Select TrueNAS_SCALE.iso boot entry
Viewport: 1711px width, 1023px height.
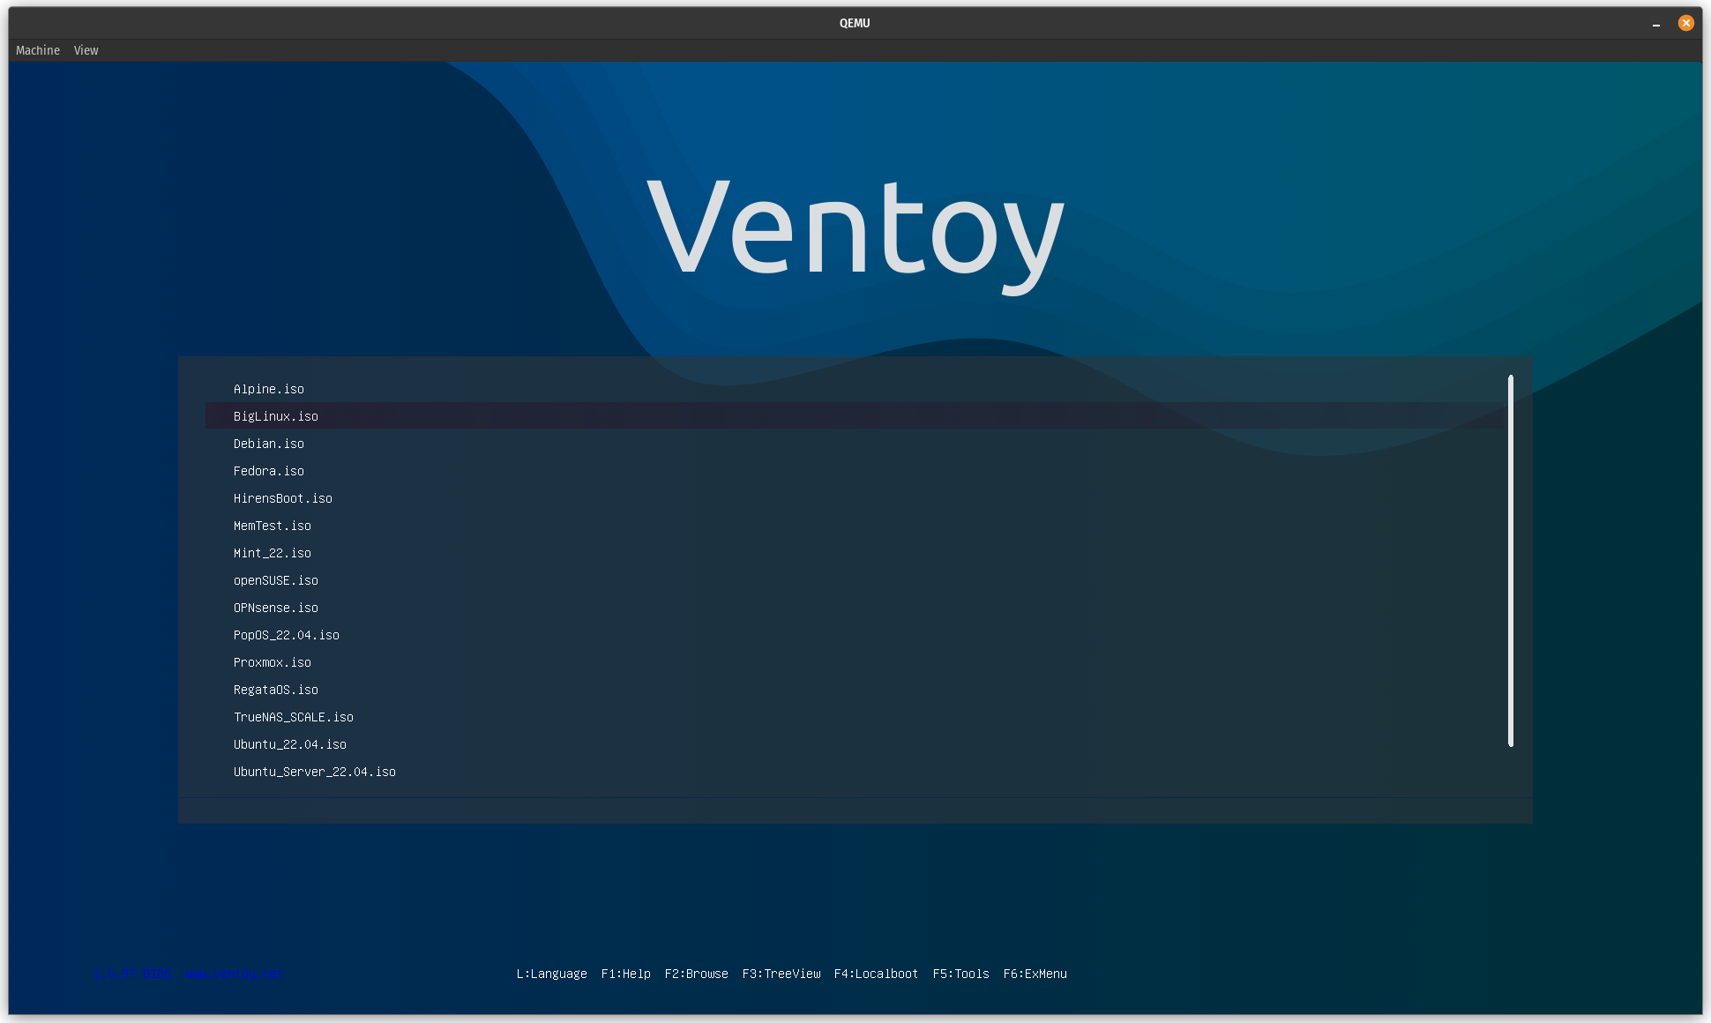[x=855, y=717]
